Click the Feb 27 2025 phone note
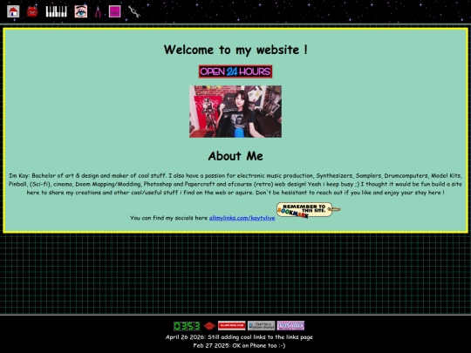 (239, 345)
